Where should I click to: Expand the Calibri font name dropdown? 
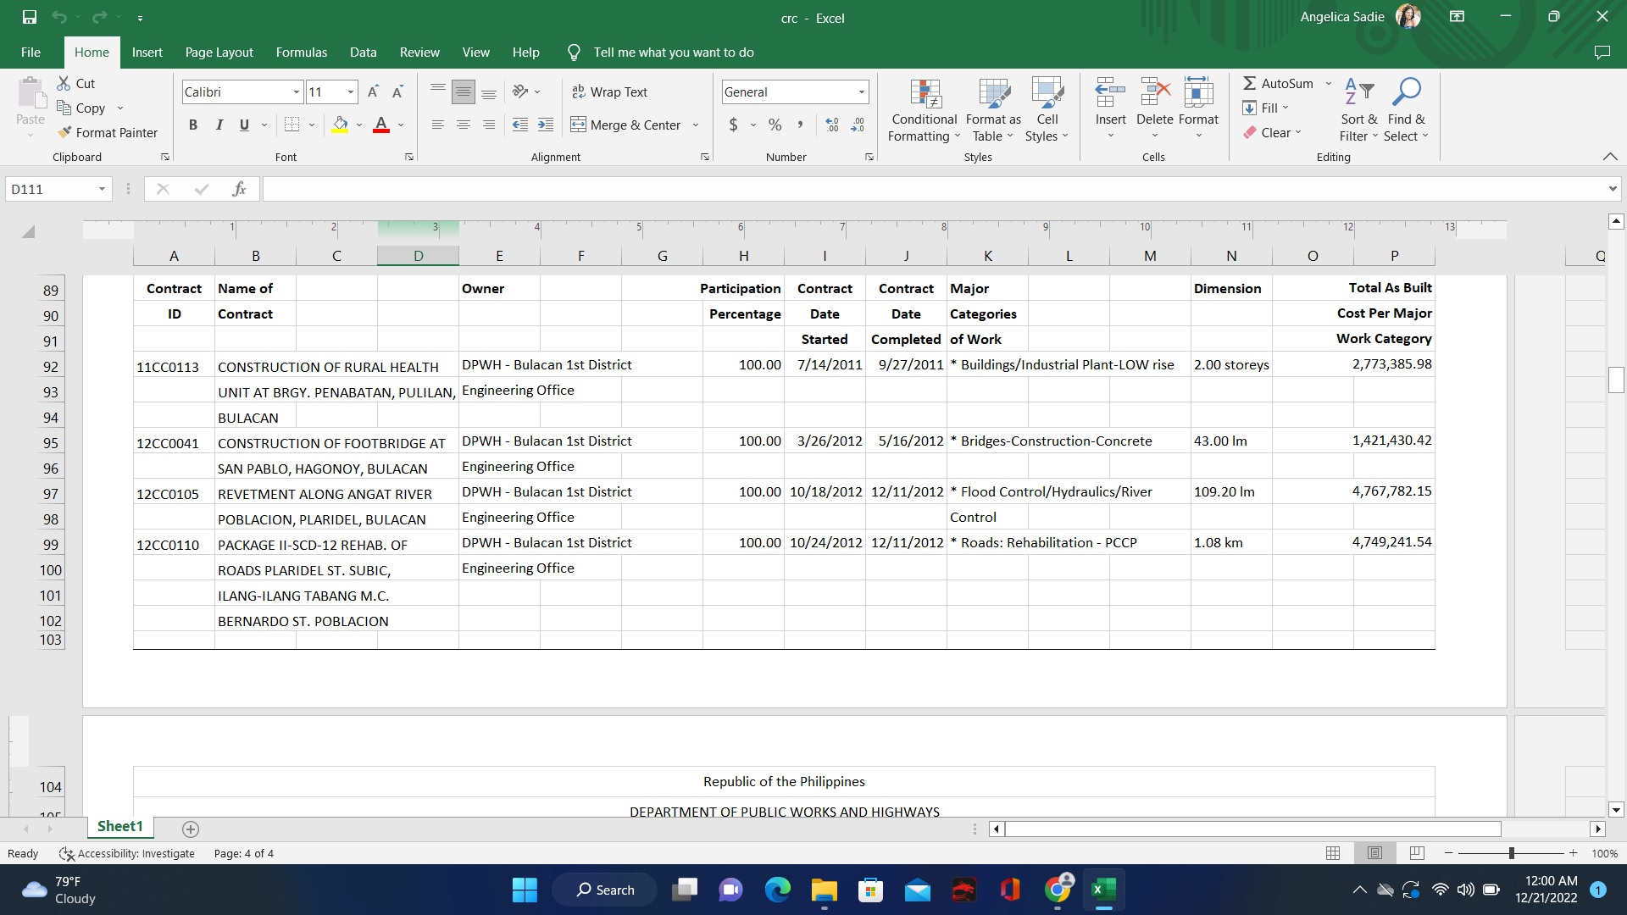pos(296,91)
